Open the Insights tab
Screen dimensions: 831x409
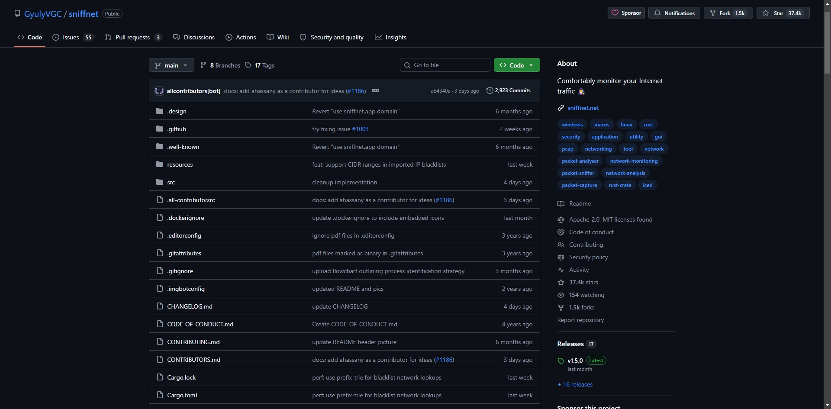390,37
